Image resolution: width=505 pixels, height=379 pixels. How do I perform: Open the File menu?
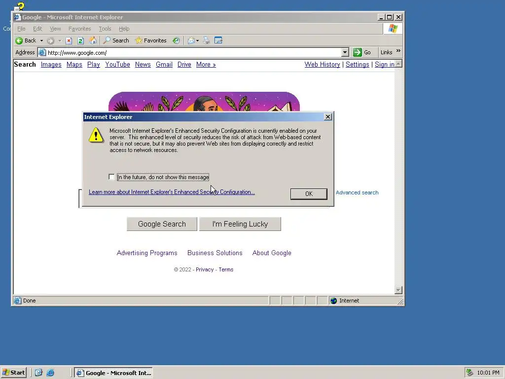21,29
